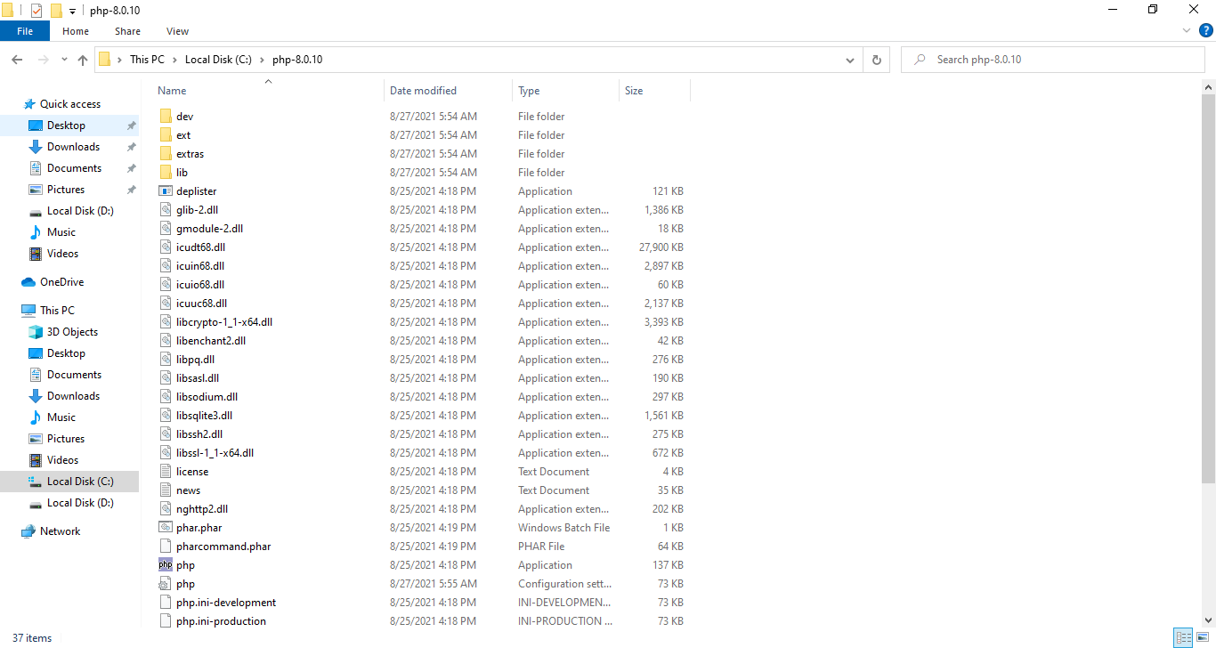Screen dimensions: 1216x648
Task: Click the scroll up arrow of file list
Action: coord(1209,87)
